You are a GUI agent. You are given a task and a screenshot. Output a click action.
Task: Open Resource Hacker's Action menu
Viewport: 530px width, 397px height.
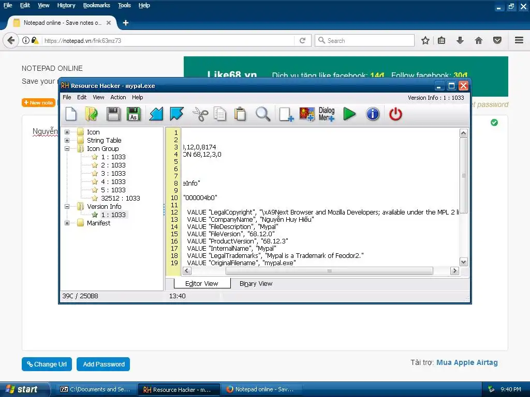118,97
